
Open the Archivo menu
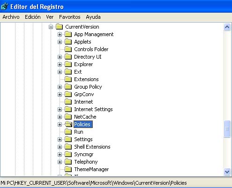coord(11,17)
